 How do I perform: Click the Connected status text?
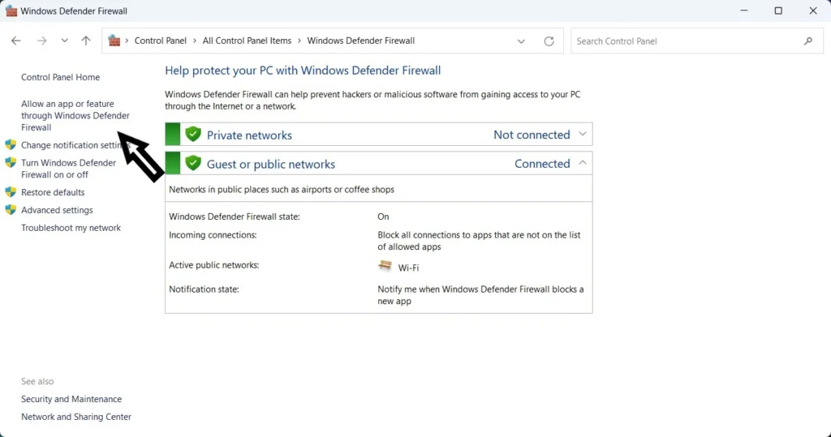click(542, 164)
